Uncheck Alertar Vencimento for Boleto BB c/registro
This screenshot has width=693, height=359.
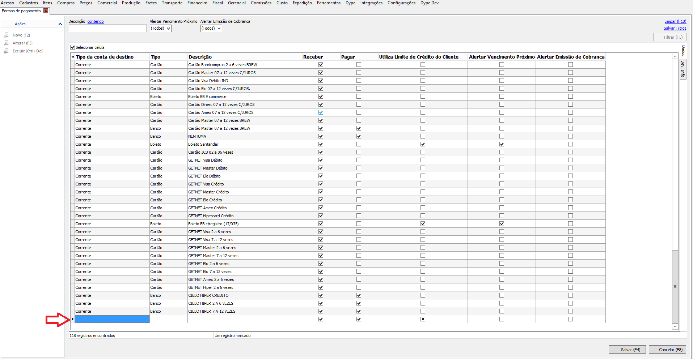(502, 224)
